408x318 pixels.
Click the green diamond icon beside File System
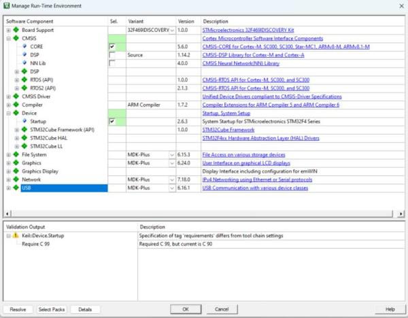click(x=16, y=154)
